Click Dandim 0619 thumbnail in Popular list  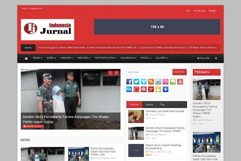tap(136, 133)
